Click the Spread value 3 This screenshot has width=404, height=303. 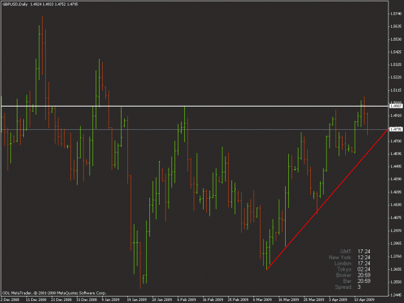(359, 287)
